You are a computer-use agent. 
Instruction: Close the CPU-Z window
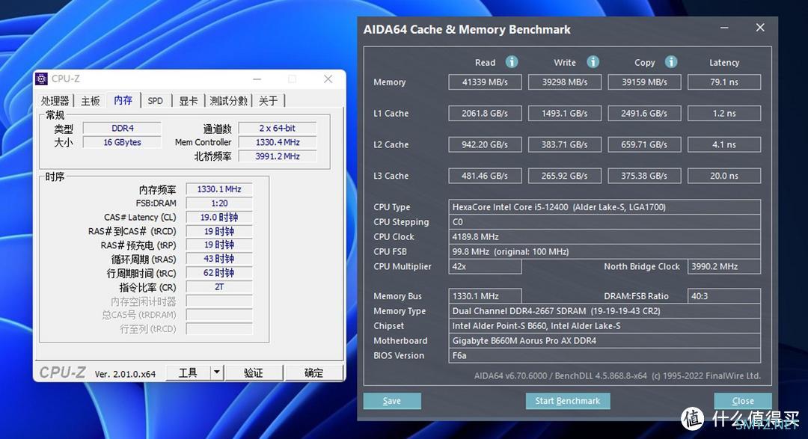point(328,79)
